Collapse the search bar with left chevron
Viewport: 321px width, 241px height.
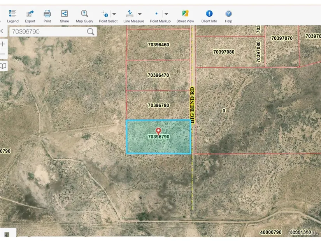(2, 31)
